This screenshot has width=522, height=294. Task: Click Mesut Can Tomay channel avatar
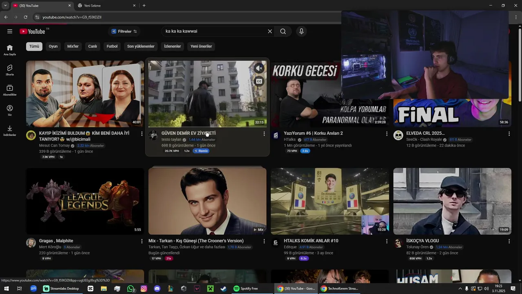[x=31, y=136]
